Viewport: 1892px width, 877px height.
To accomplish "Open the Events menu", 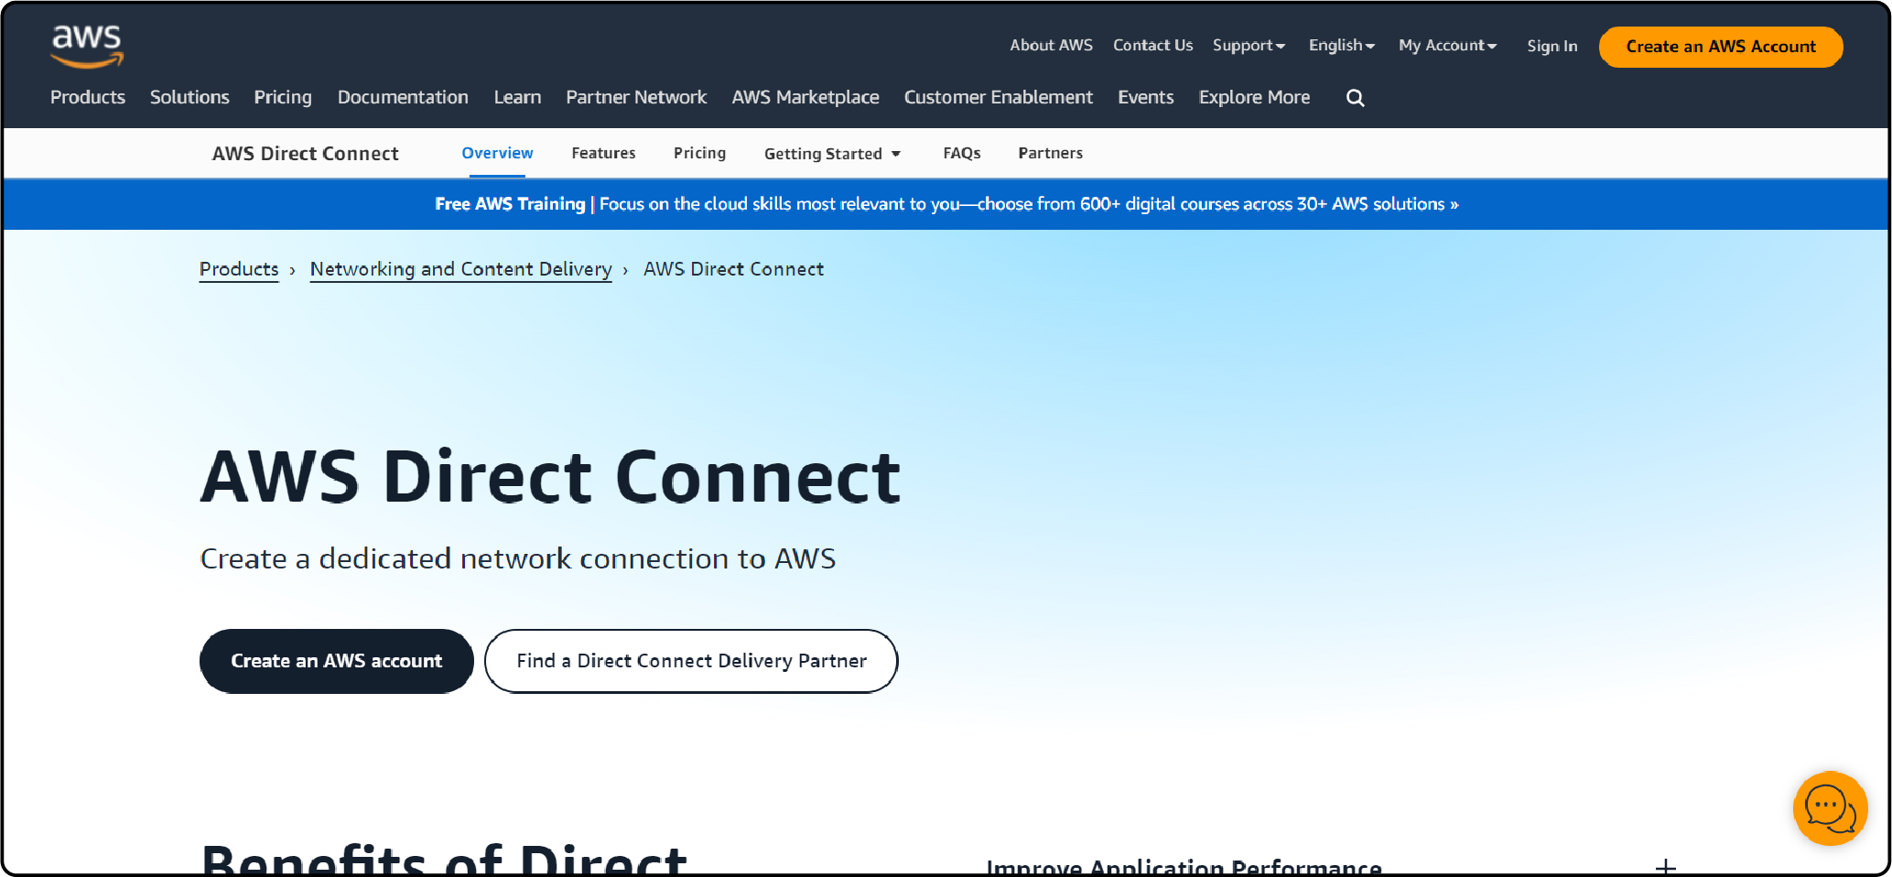I will [1145, 97].
